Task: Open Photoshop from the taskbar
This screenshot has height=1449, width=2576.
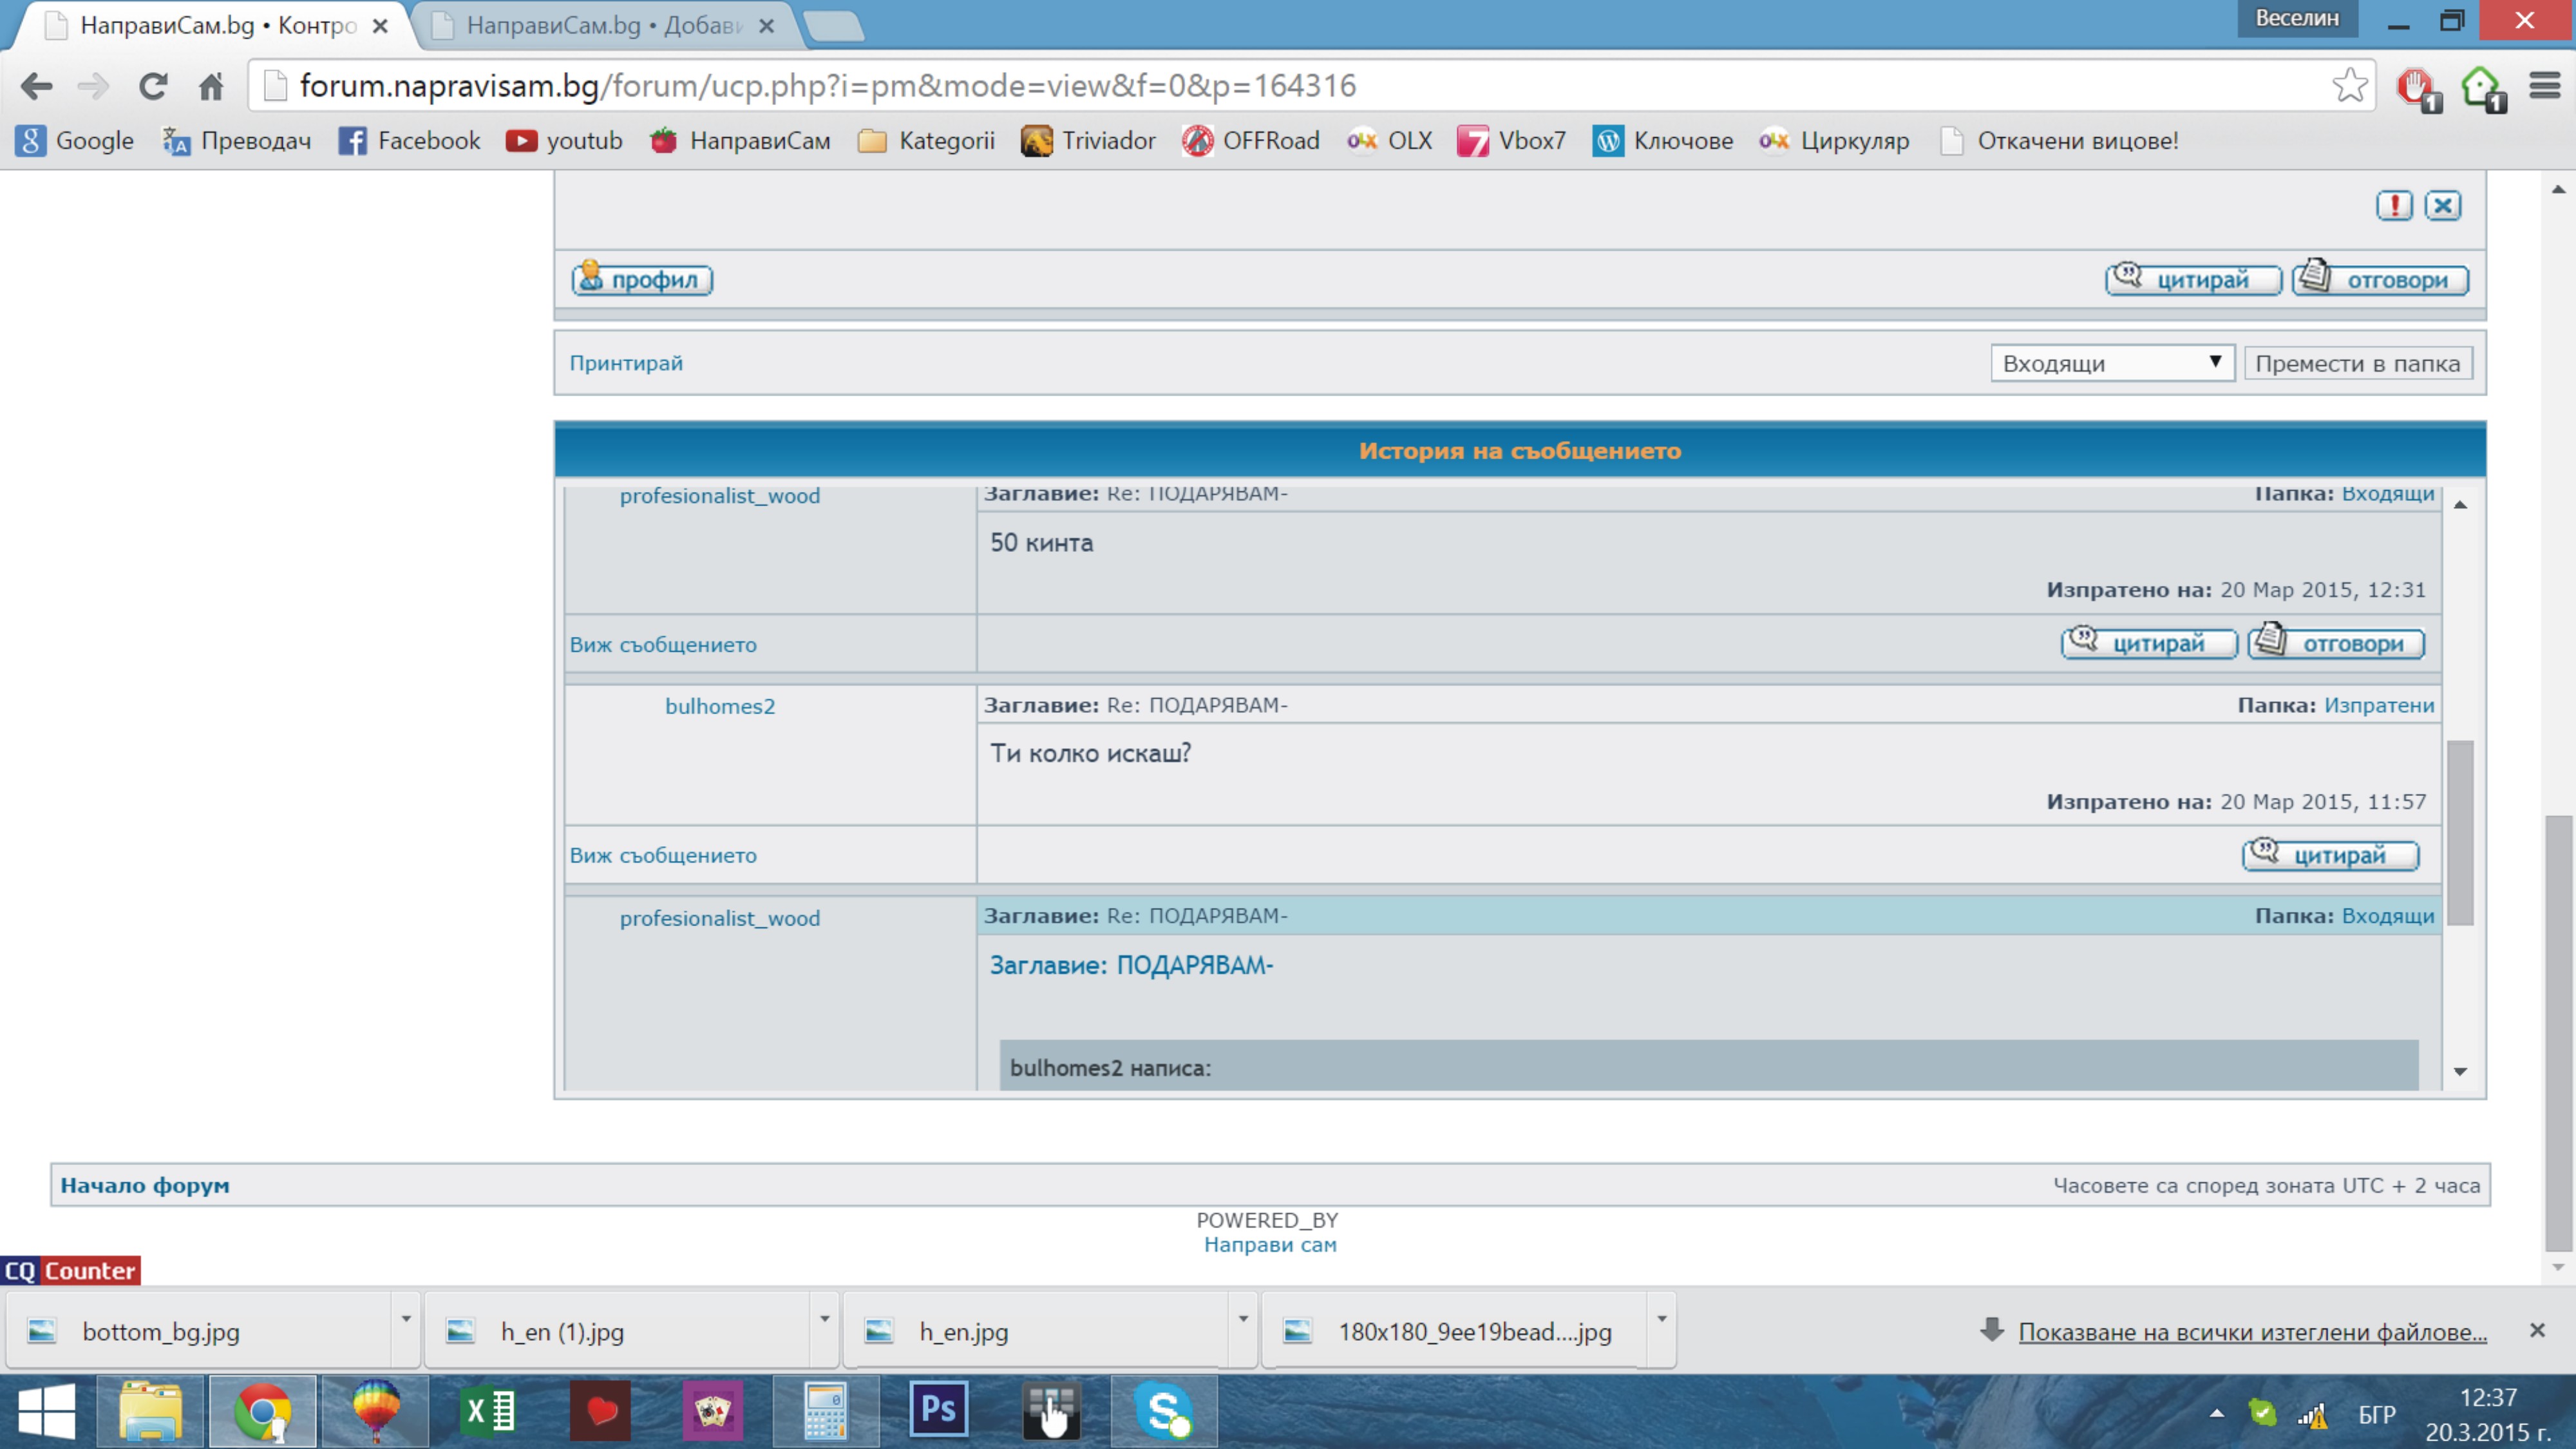Action: point(938,1410)
